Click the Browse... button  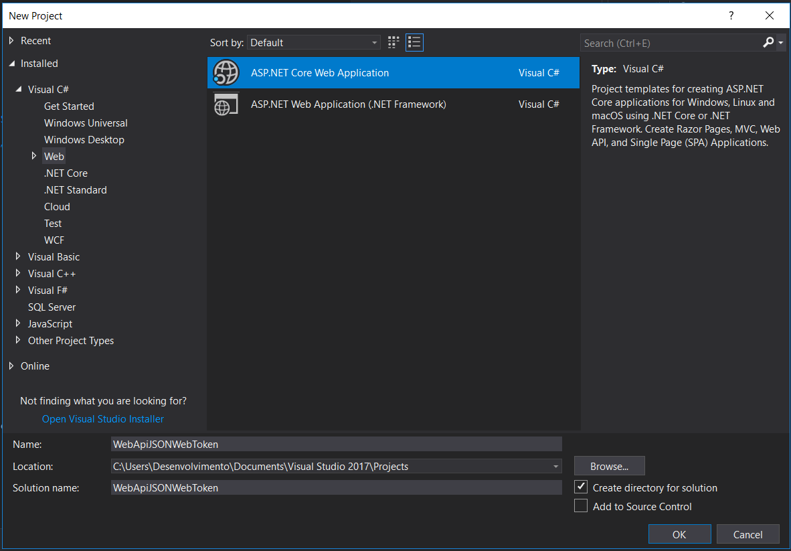610,466
